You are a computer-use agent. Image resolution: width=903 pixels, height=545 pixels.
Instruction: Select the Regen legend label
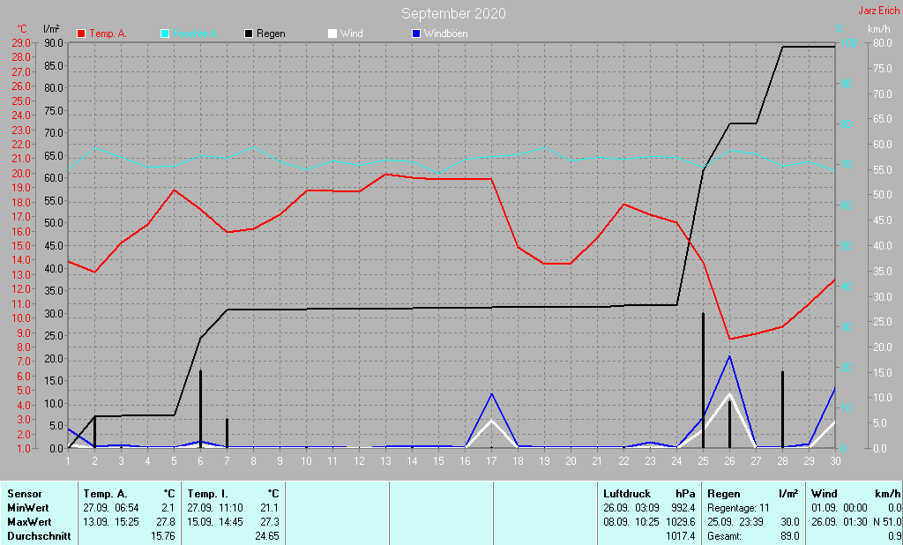270,34
